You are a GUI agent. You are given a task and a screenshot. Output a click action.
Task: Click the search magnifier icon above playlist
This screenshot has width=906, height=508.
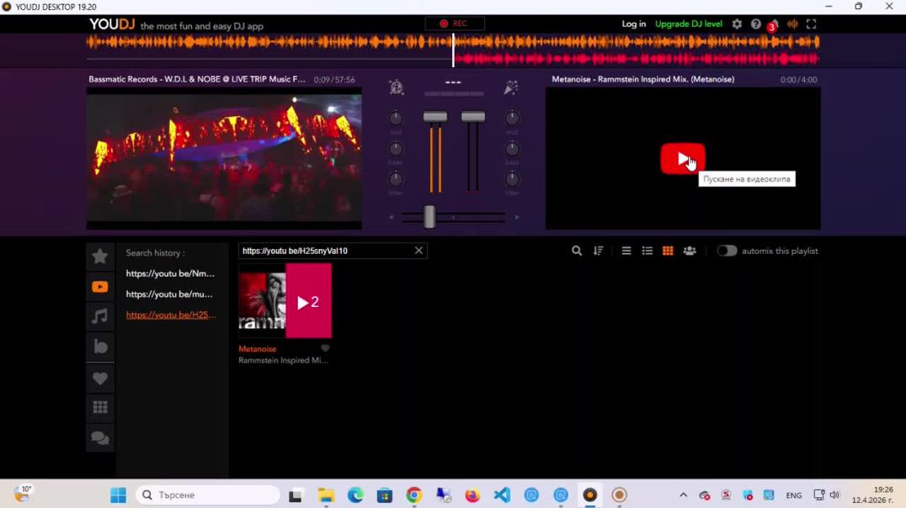tap(577, 250)
